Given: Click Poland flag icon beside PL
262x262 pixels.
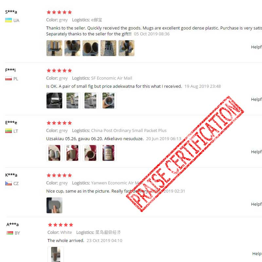Looking at the screenshot, I should pos(9,78).
